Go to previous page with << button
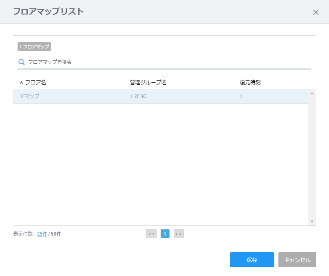 (x=151, y=234)
